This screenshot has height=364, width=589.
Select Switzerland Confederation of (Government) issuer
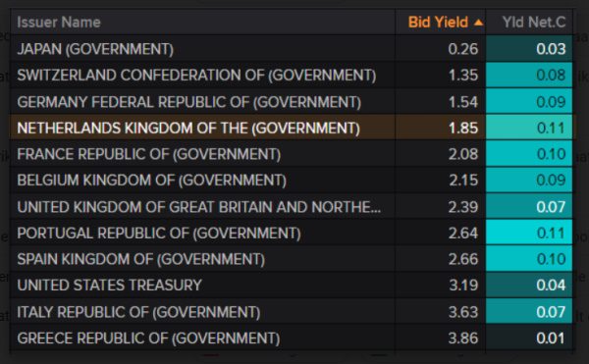(196, 75)
